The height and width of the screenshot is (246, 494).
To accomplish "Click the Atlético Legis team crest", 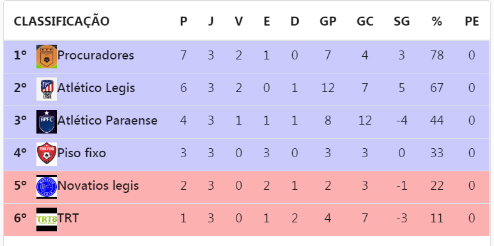I will (47, 89).
